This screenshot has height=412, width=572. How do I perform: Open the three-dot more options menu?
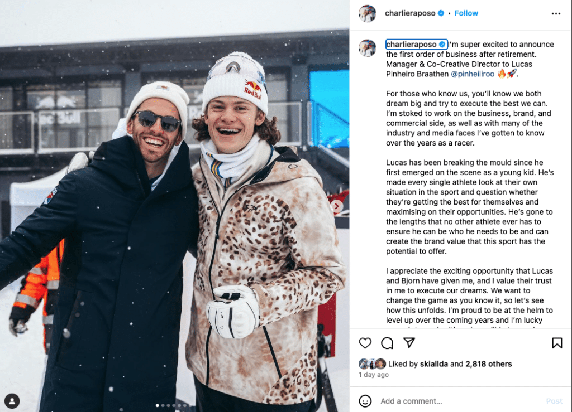(x=556, y=13)
